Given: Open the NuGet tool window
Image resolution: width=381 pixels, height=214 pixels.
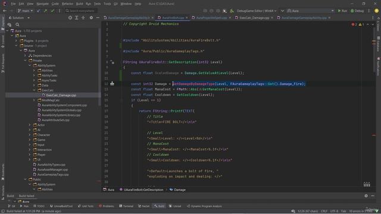Looking at the screenshot, I should click(x=143, y=206).
